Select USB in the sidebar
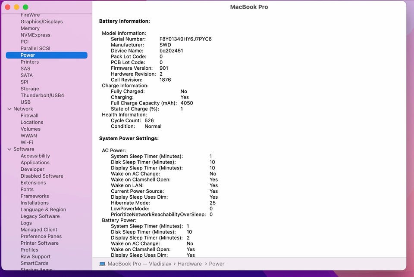This screenshot has width=414, height=277. 25,102
